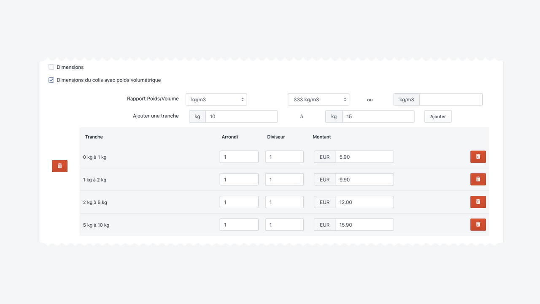Edit the 9.90 EUR amount field
This screenshot has height=304, width=540.
coord(364,179)
